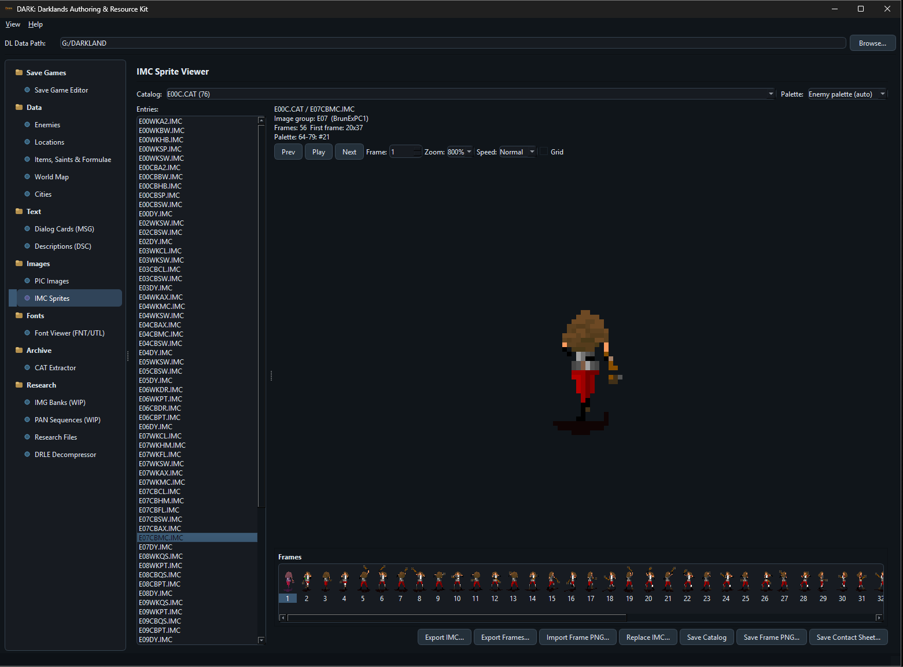This screenshot has height=667, width=903.
Task: Click the Browse... button
Action: (x=872, y=43)
